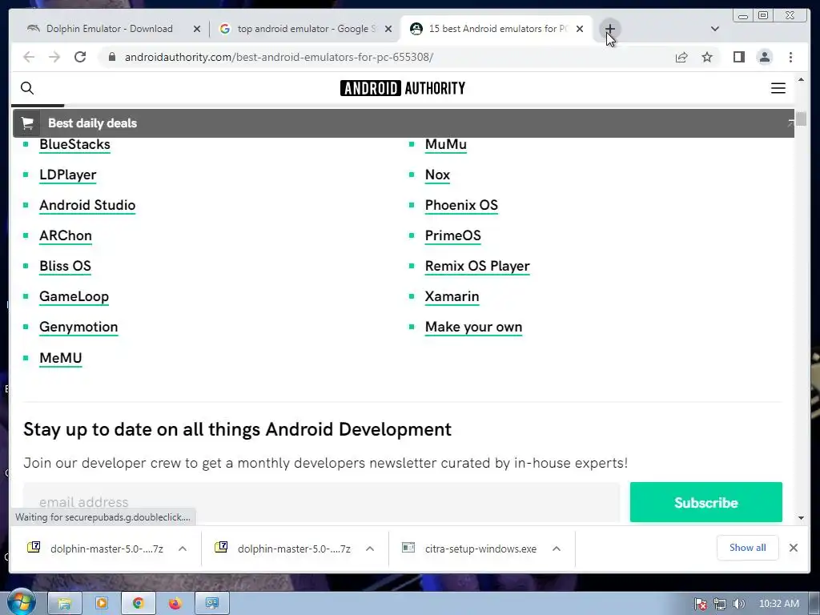Close the Android emulators article tab

click(580, 29)
